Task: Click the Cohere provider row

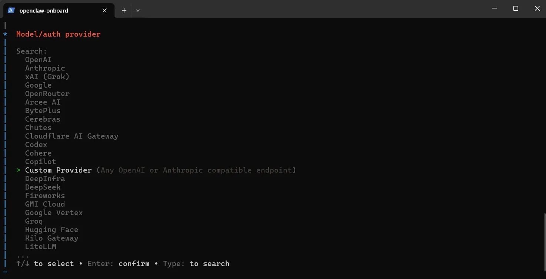Action: click(38, 153)
